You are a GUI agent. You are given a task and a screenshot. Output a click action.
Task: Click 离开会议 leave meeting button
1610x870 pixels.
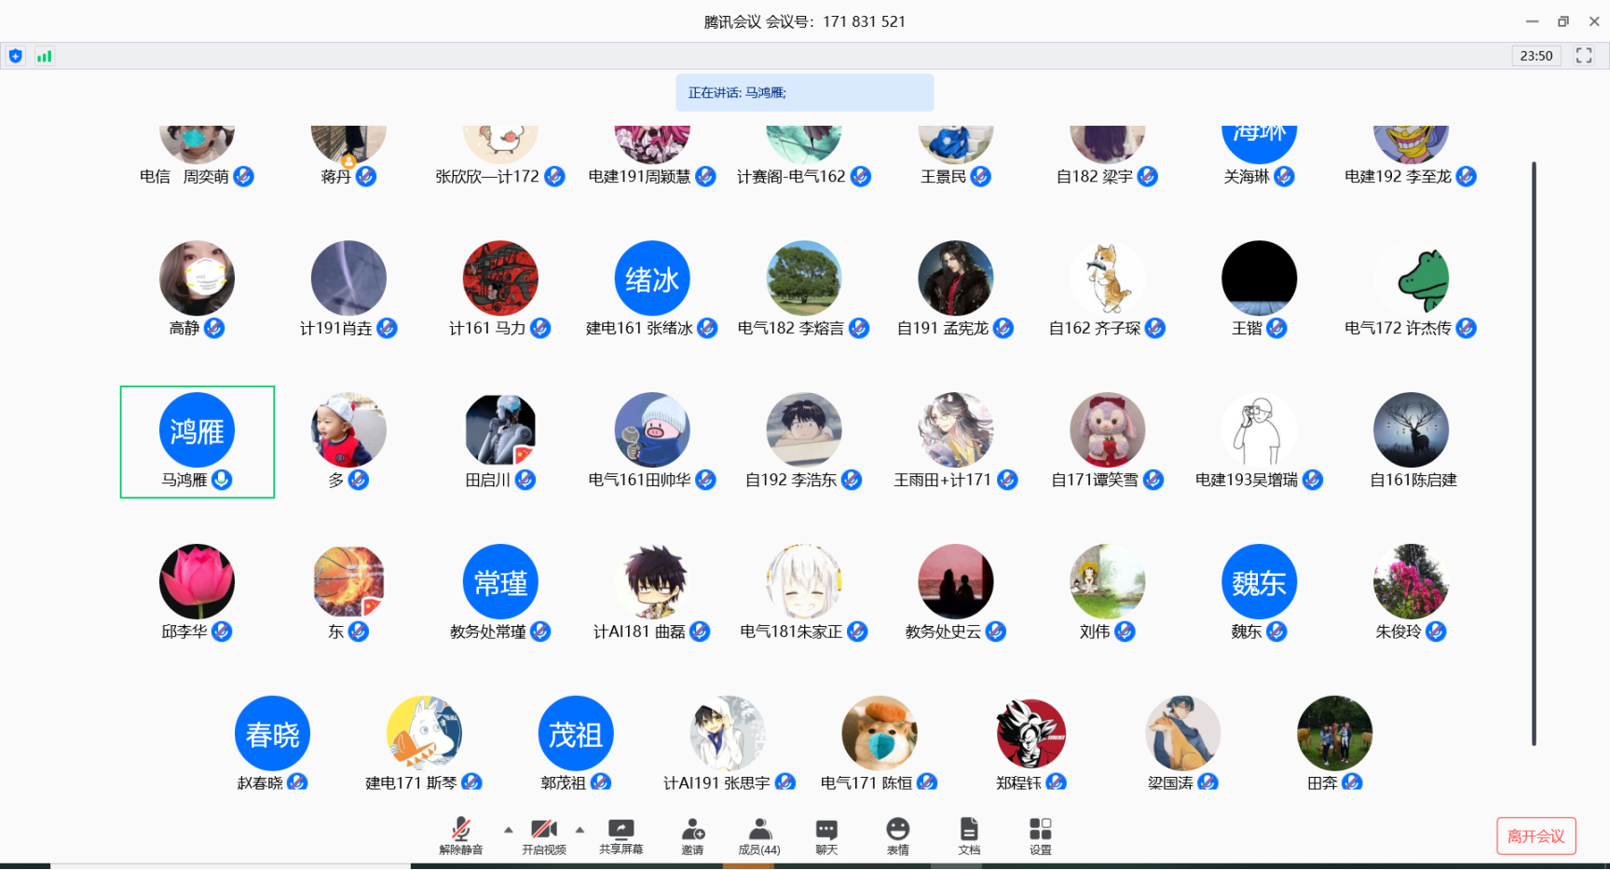(x=1535, y=836)
